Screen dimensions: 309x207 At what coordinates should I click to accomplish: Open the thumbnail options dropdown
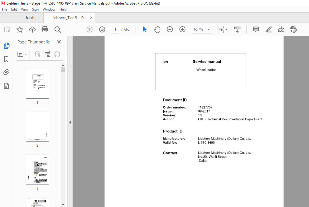click(22, 54)
